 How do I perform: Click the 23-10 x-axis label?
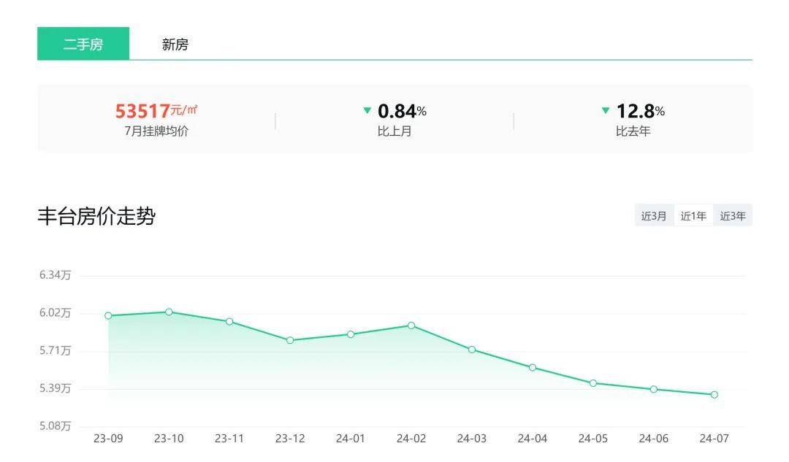tap(169, 439)
